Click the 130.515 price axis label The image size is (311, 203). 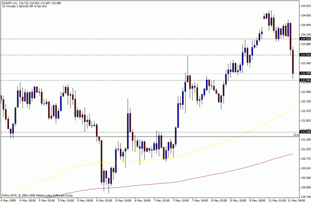pyautogui.click(x=306, y=168)
